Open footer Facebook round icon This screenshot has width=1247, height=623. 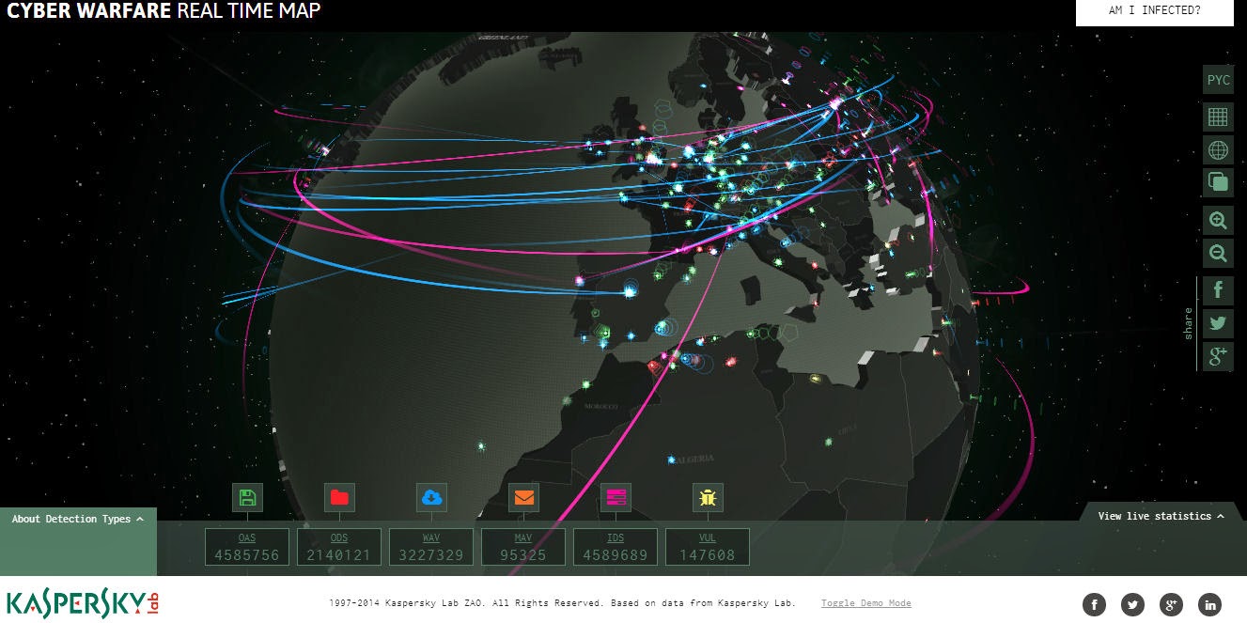[x=1095, y=604]
